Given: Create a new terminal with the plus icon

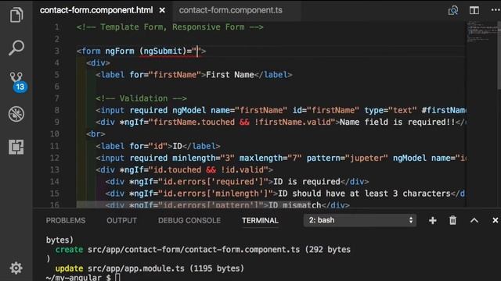Looking at the screenshot, I should tap(432, 220).
